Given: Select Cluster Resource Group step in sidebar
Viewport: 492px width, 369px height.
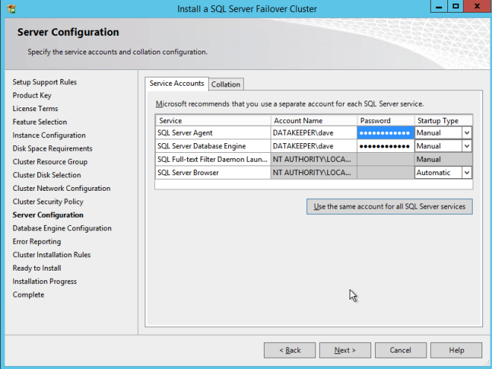Looking at the screenshot, I should 50,162.
